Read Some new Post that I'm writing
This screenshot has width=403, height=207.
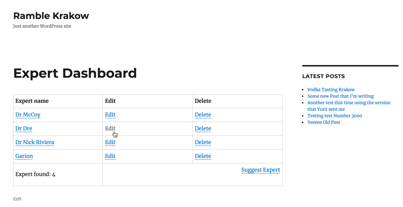pos(340,96)
